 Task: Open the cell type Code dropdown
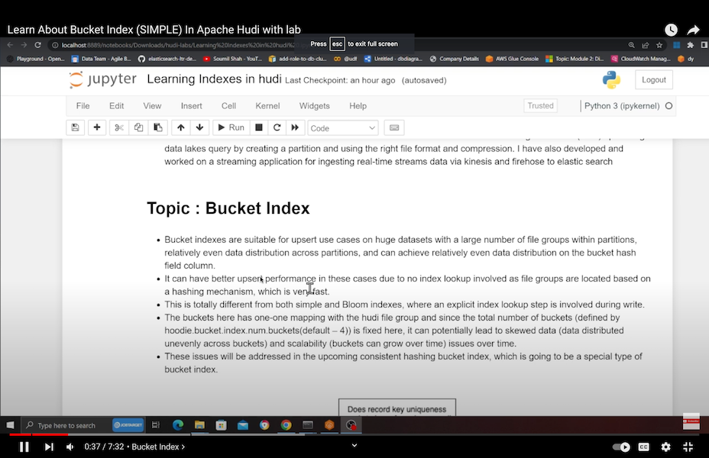click(342, 128)
